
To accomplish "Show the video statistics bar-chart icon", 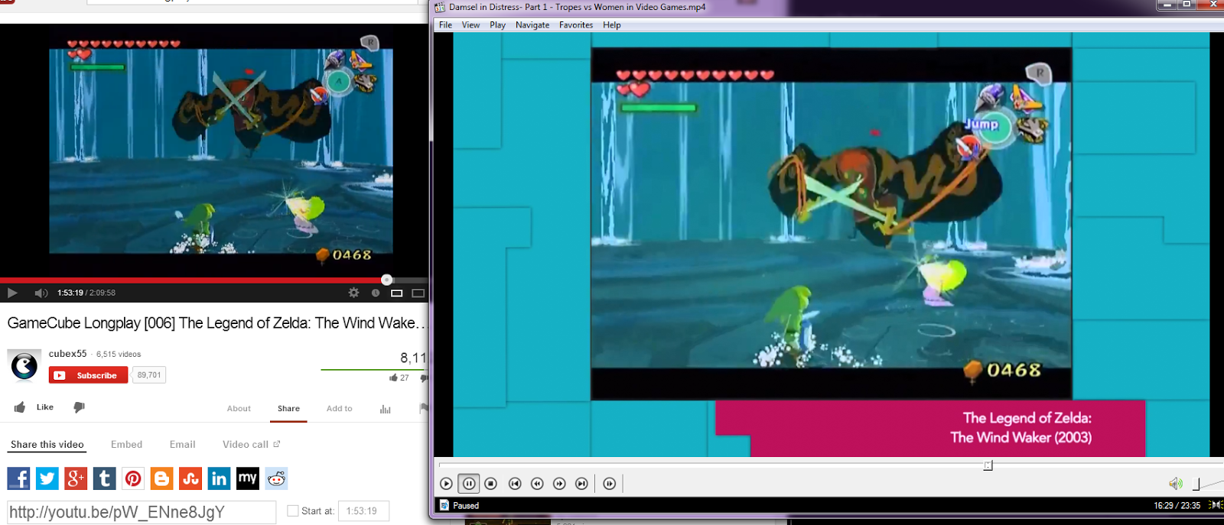I will pos(385,409).
